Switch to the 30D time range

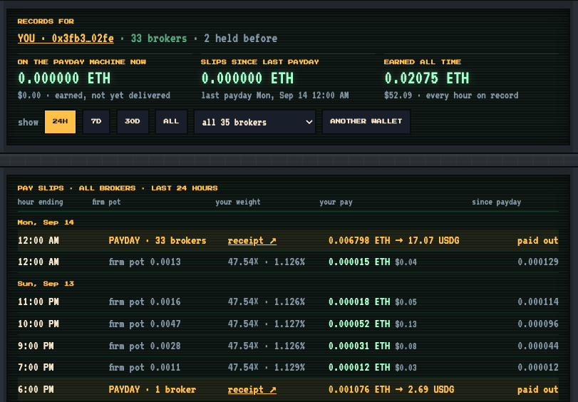(133, 122)
